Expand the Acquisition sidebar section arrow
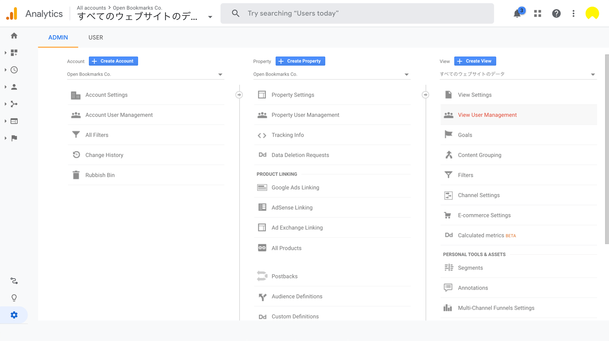This screenshot has height=341, width=609. (x=5, y=104)
